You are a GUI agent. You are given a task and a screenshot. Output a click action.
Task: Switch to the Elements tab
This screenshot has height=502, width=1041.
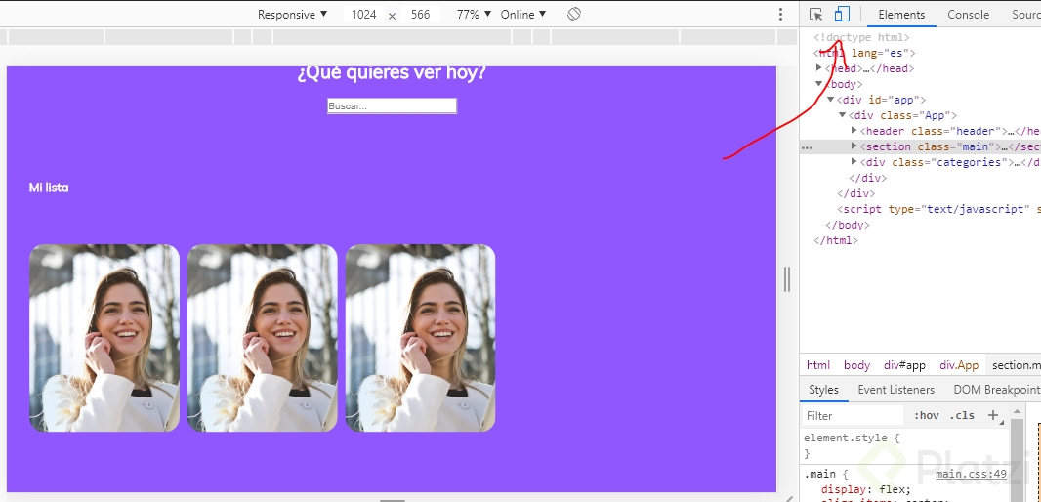901,14
